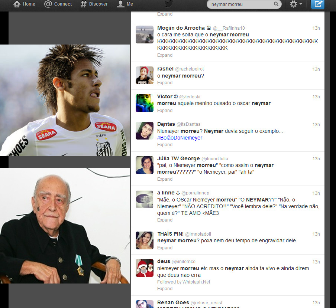Screen dimensions: 336x308
Task: Click the Discover hashtag icon
Action: 84,4
